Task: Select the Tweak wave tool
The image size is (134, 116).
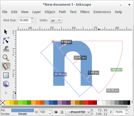Action: tap(6, 49)
